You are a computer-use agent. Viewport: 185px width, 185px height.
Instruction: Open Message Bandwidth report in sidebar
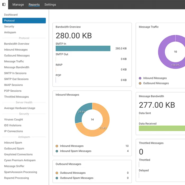tap(17, 67)
